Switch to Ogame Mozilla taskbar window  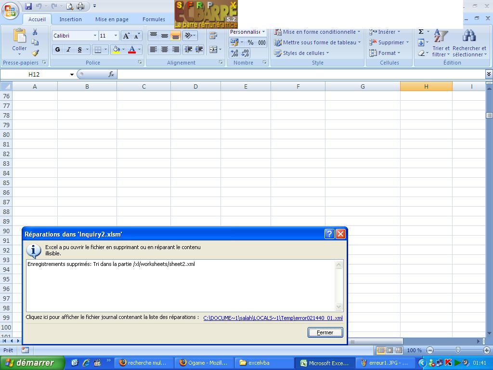tap(204, 363)
